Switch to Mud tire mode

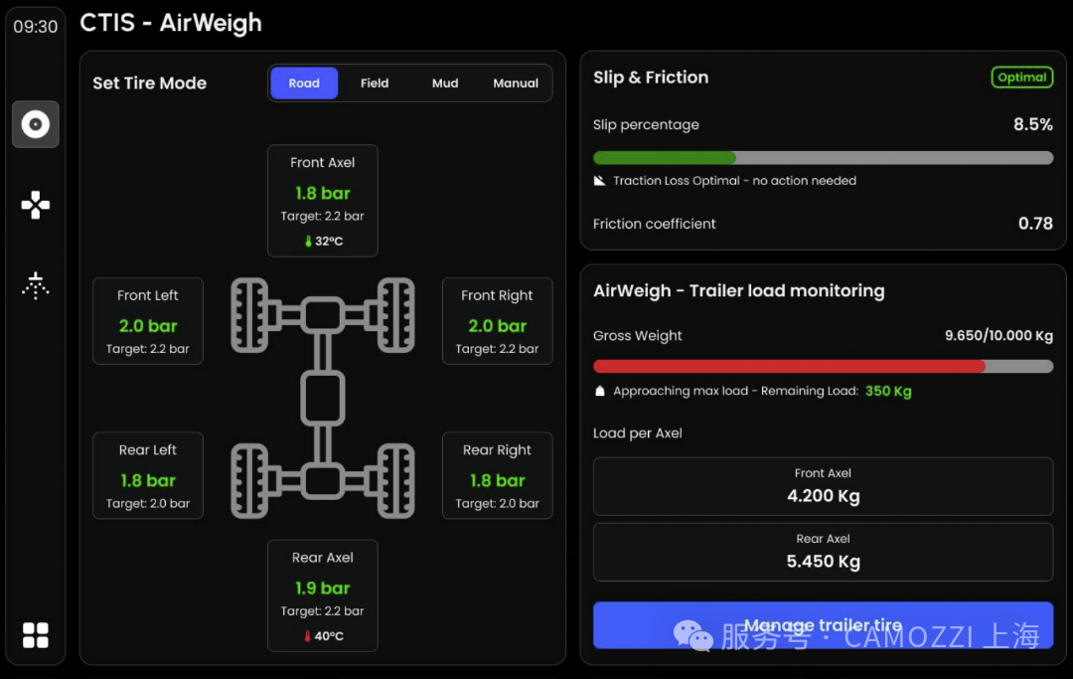(445, 84)
